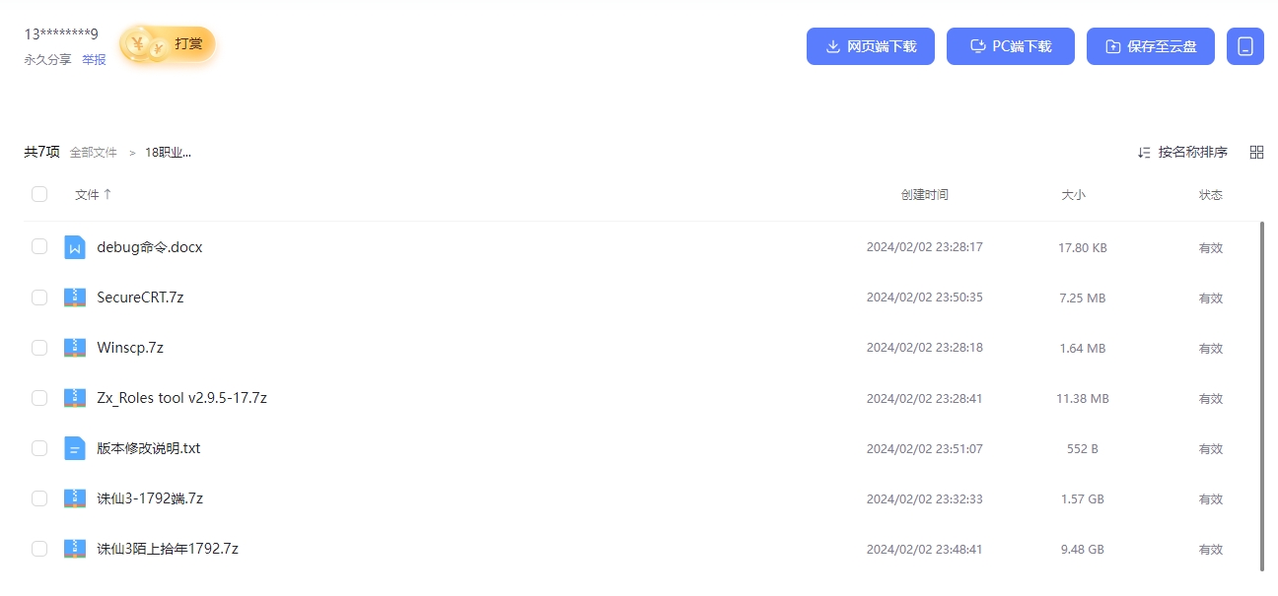Viewport: 1278px width, 596px height.
Task: Open the mobile phone icon button
Action: [x=1245, y=46]
